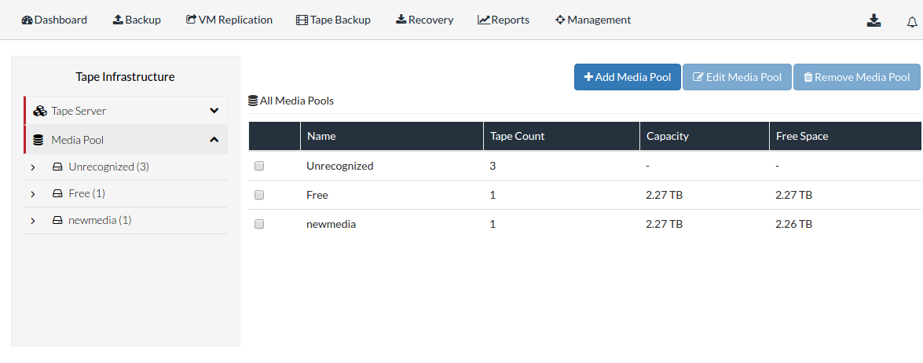The image size is (923, 363).
Task: Check the newmedia row checkbox
Action: [259, 224]
